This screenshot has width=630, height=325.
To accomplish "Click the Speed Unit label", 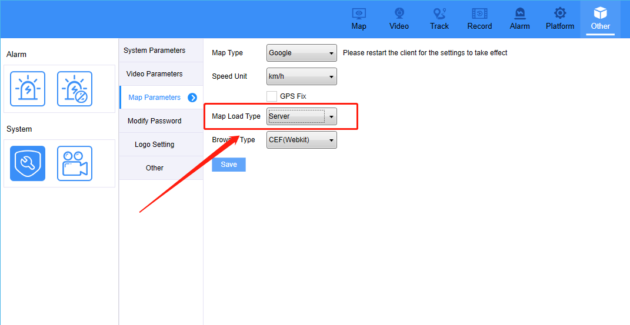I will [x=229, y=76].
